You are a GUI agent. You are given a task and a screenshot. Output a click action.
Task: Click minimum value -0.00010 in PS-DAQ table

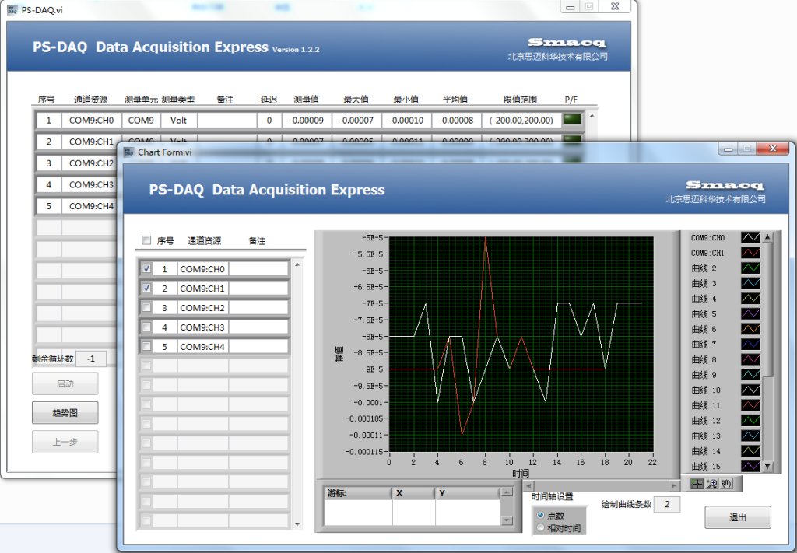click(406, 121)
